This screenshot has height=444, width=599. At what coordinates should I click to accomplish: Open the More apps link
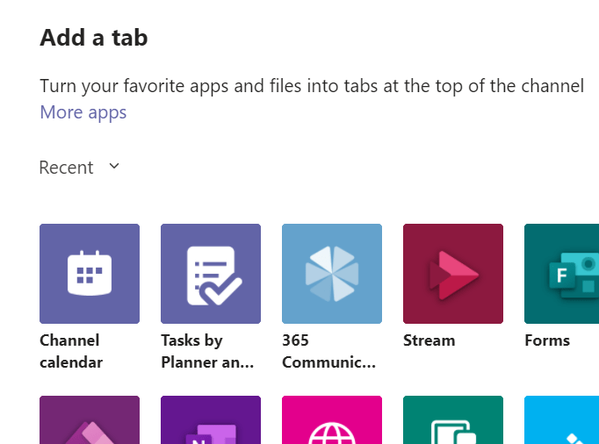click(x=83, y=112)
